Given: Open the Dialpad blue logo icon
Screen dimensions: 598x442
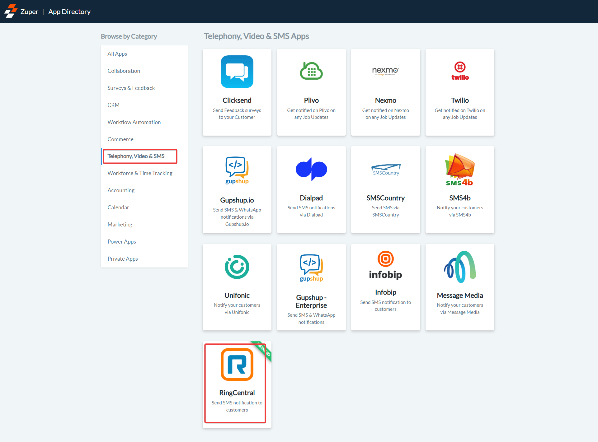Looking at the screenshot, I should [311, 169].
